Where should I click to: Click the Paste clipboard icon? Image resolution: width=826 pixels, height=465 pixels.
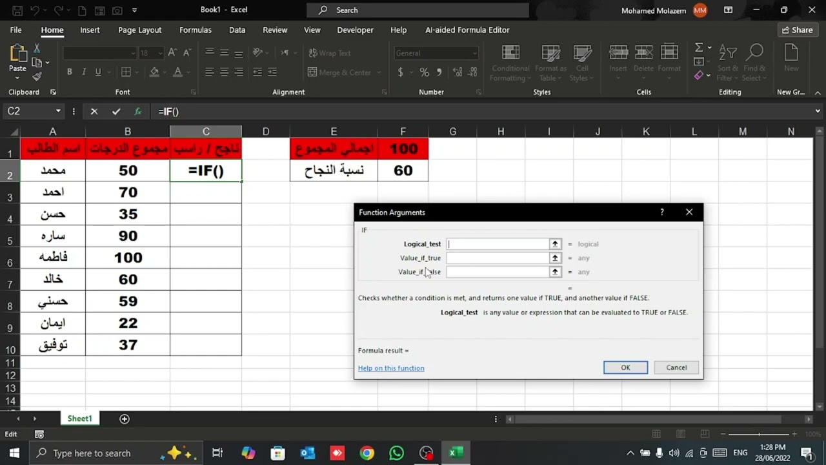point(17,54)
